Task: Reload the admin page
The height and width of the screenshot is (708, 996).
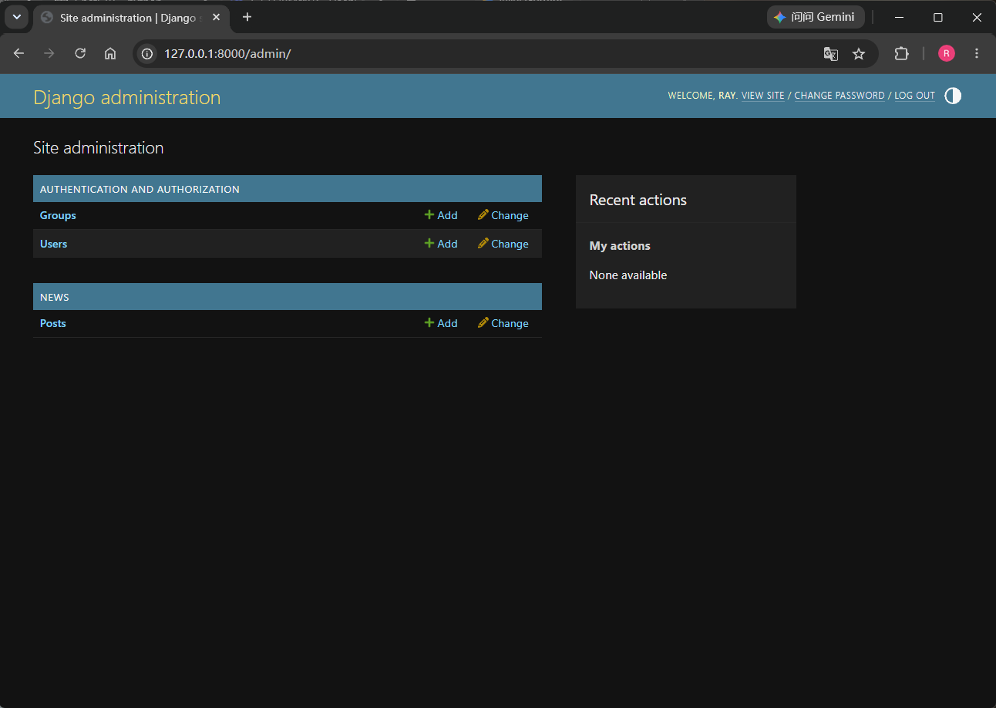Action: [80, 53]
